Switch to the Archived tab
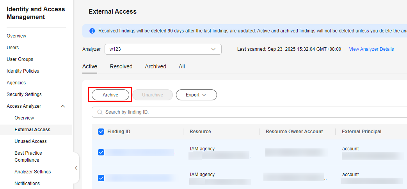 [x=155, y=66]
